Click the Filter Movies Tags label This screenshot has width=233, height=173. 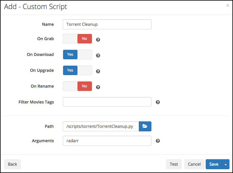click(36, 102)
